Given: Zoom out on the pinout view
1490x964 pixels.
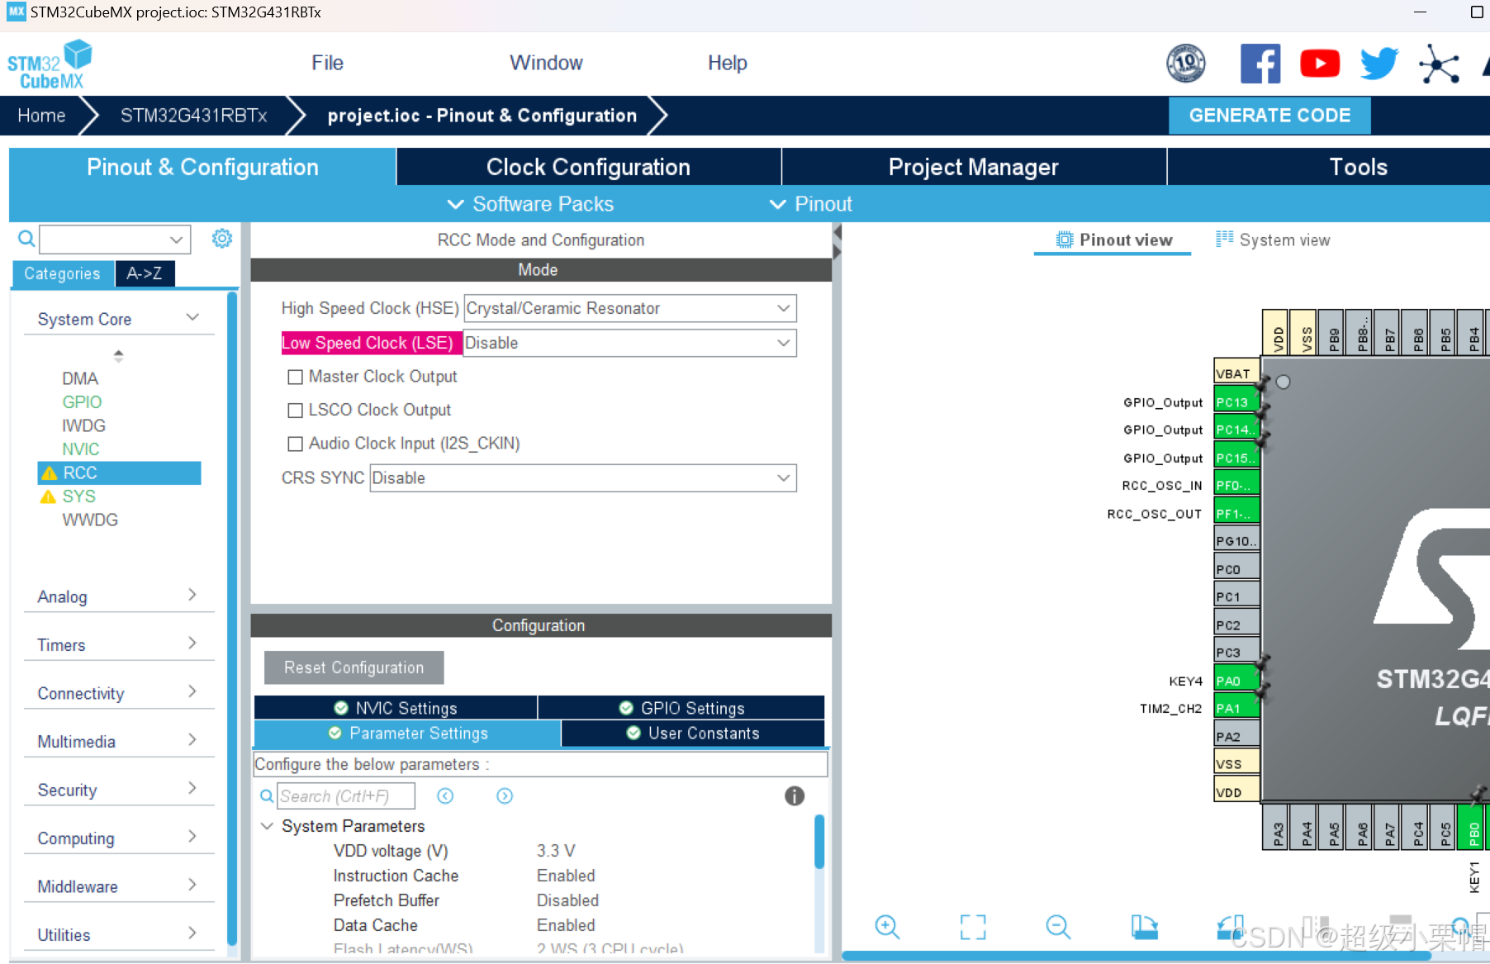Looking at the screenshot, I should point(1058,927).
